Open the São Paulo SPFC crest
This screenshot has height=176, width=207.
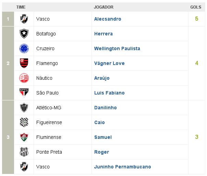click(x=24, y=93)
